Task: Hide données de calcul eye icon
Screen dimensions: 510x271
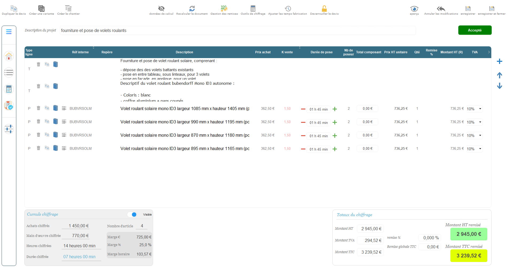Action: point(161,9)
